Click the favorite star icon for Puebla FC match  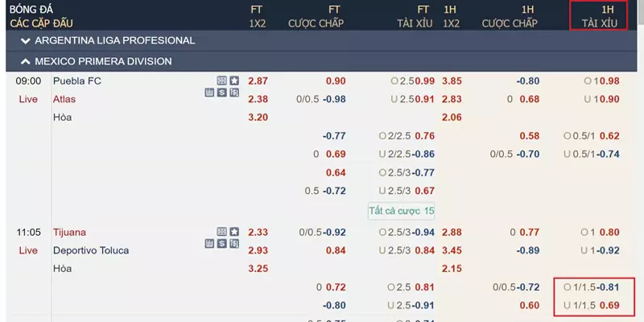point(234,80)
